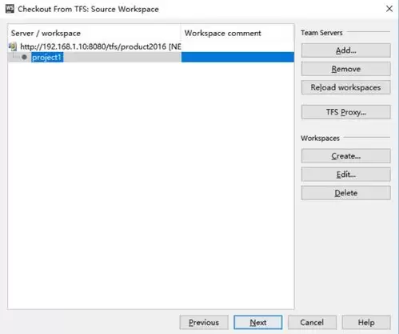Delete the selected workspace

pos(346,193)
